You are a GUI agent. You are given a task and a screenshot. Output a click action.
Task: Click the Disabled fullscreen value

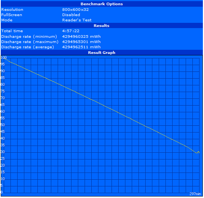pos(71,15)
